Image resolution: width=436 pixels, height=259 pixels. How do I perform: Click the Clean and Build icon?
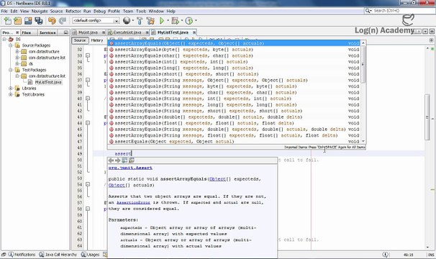click(x=150, y=21)
